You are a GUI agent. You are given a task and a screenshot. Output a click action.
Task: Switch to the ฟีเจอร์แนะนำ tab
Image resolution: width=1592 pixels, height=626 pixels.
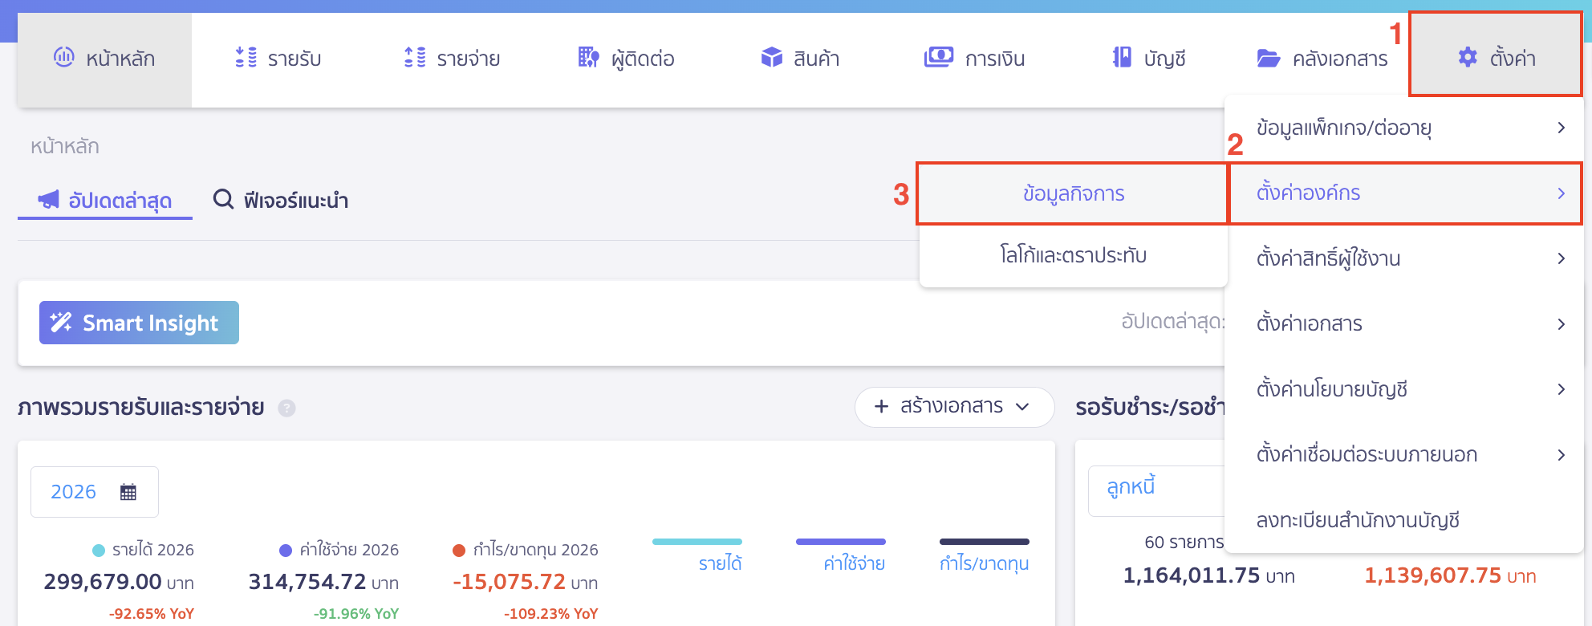[281, 200]
